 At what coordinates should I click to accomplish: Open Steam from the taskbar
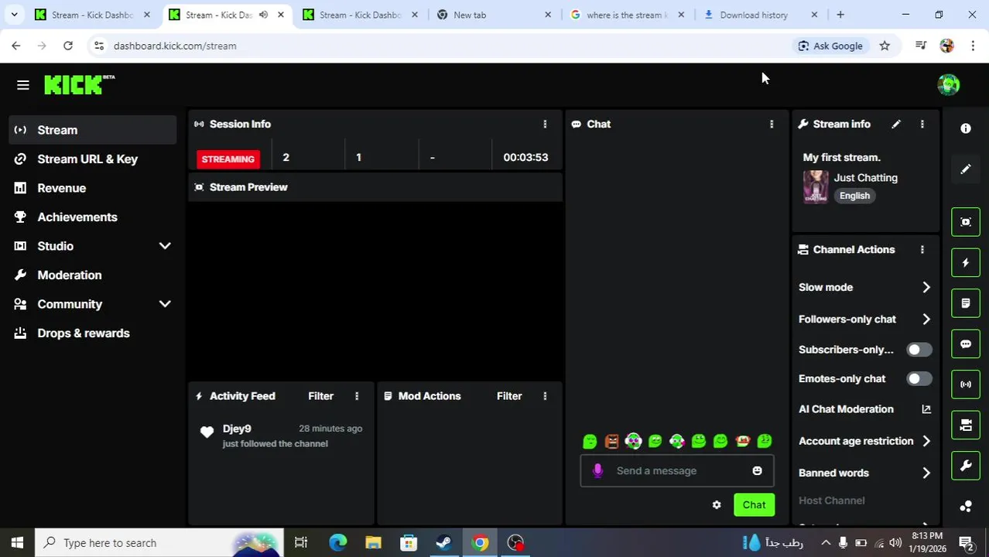click(x=444, y=543)
